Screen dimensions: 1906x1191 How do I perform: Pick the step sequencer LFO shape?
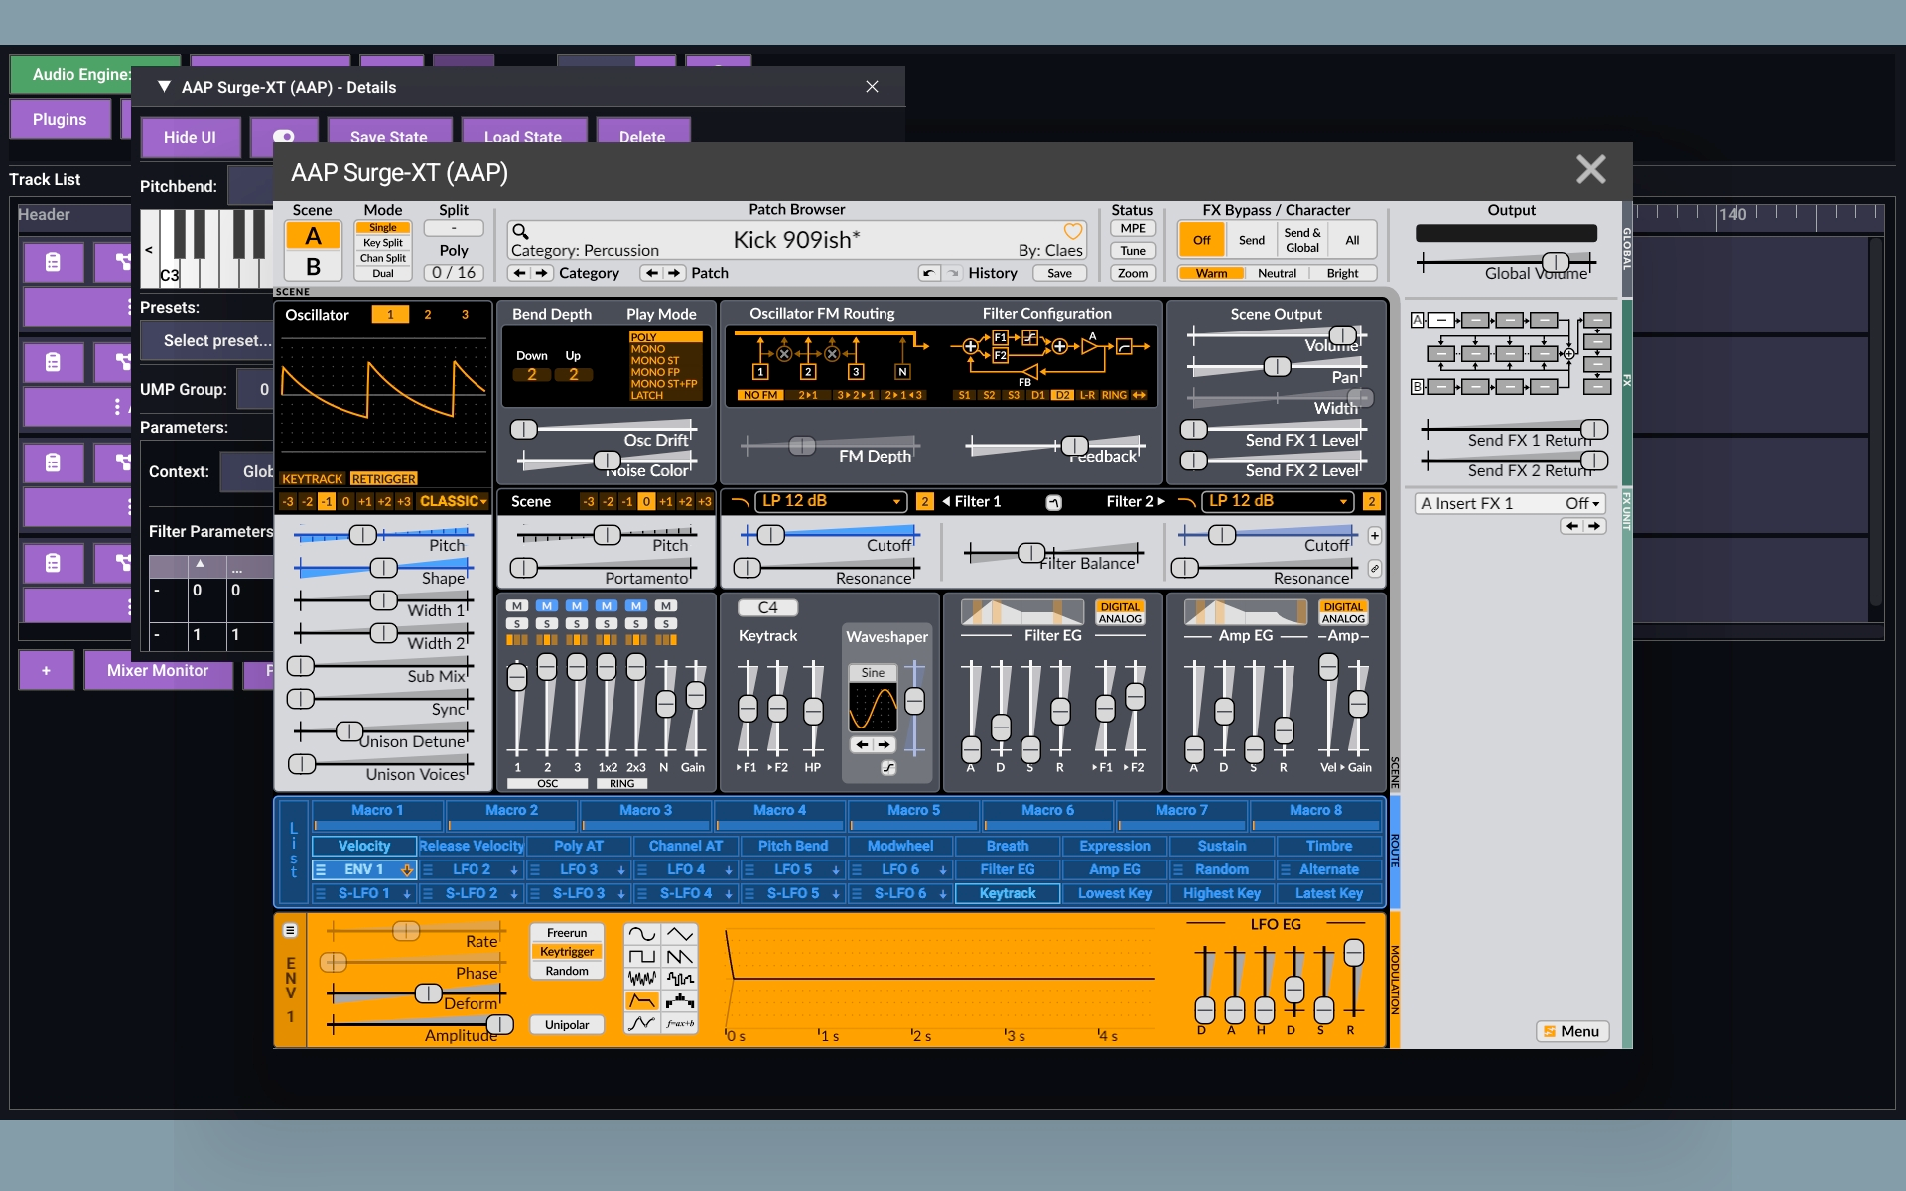680,1000
